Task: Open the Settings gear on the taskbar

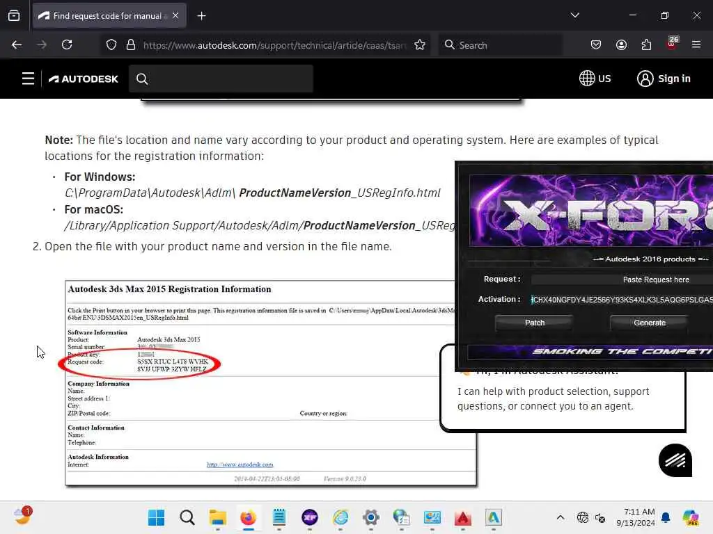Action: (x=370, y=517)
